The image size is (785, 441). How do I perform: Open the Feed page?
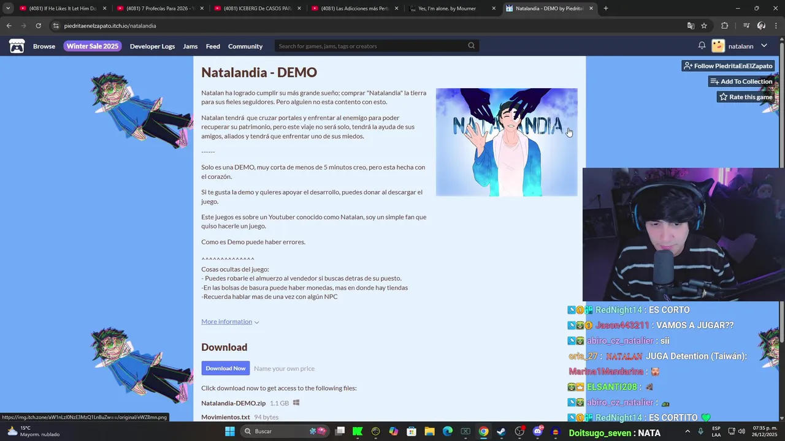[x=213, y=46]
